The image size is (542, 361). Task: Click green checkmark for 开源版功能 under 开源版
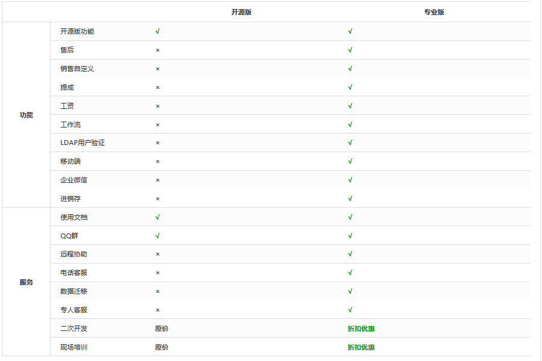157,31
